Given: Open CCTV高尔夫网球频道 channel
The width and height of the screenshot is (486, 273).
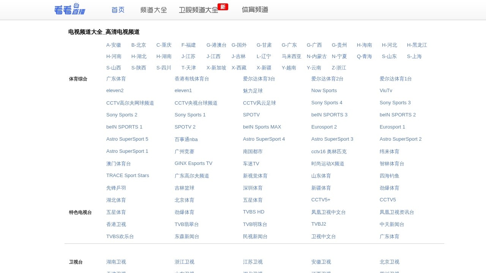Looking at the screenshot, I should 130,103.
